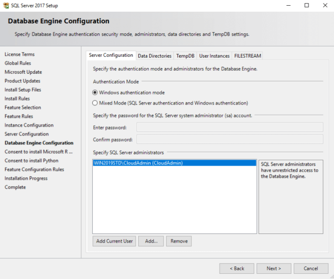Switch to the FILESTREAM tab
334x279 pixels.
247,56
